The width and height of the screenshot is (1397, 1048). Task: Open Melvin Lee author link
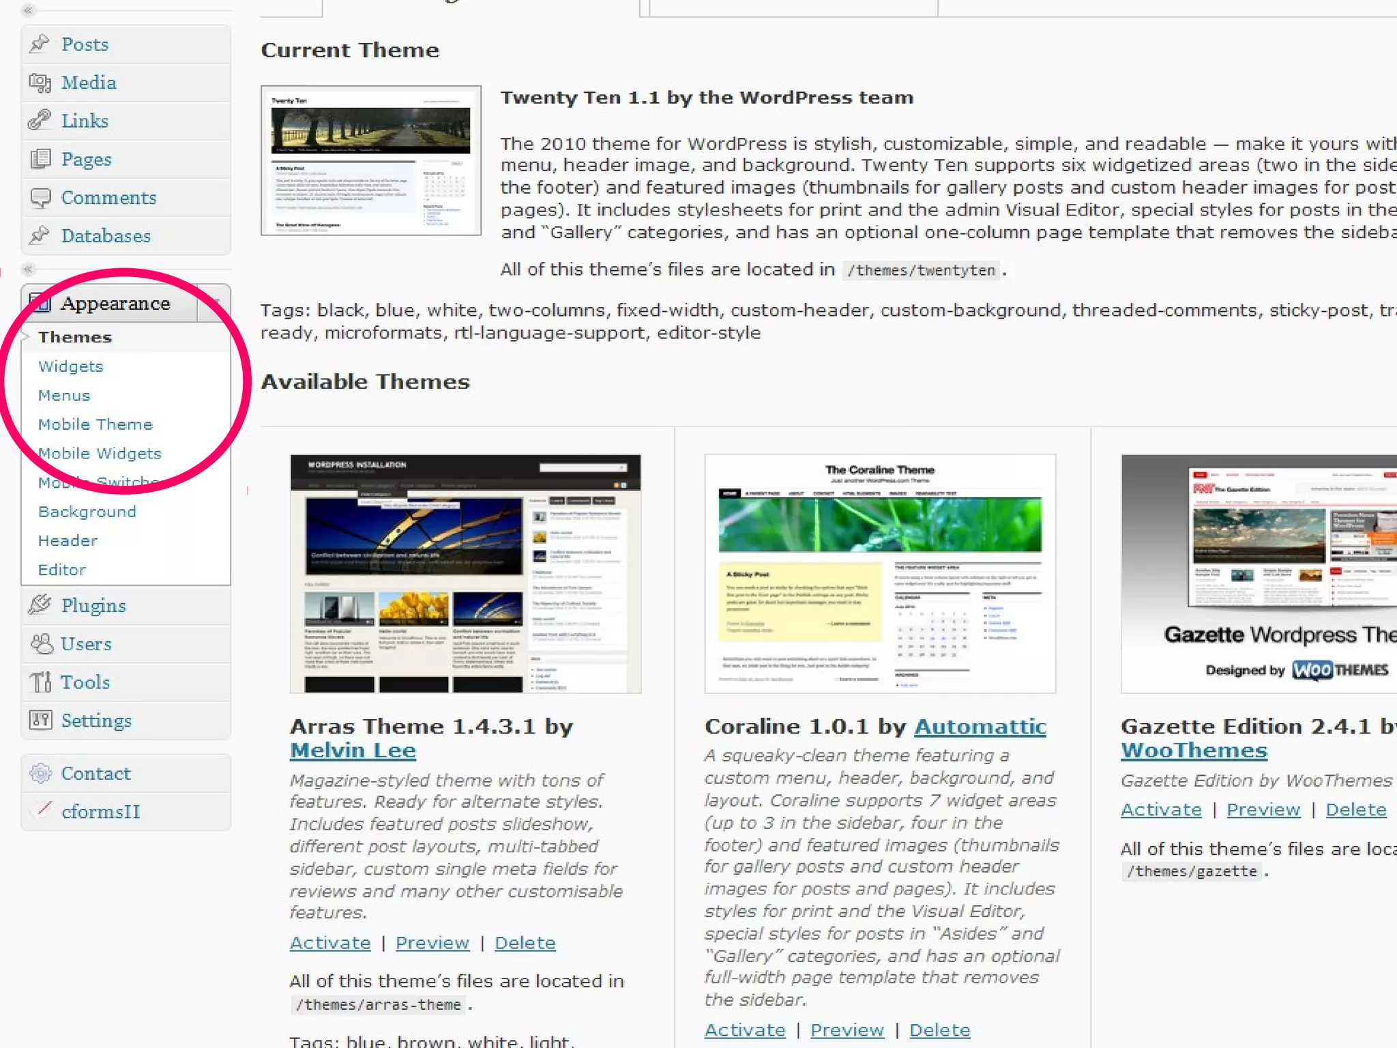tap(352, 751)
